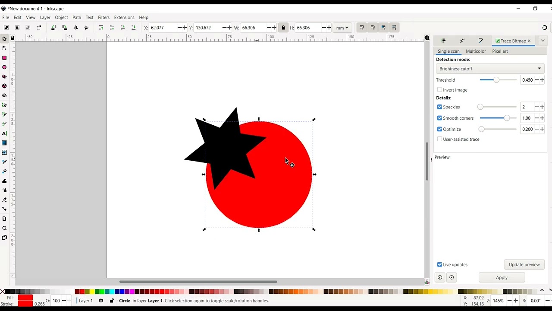Close the Trace Bitmap tab
The image size is (552, 311).
529,41
